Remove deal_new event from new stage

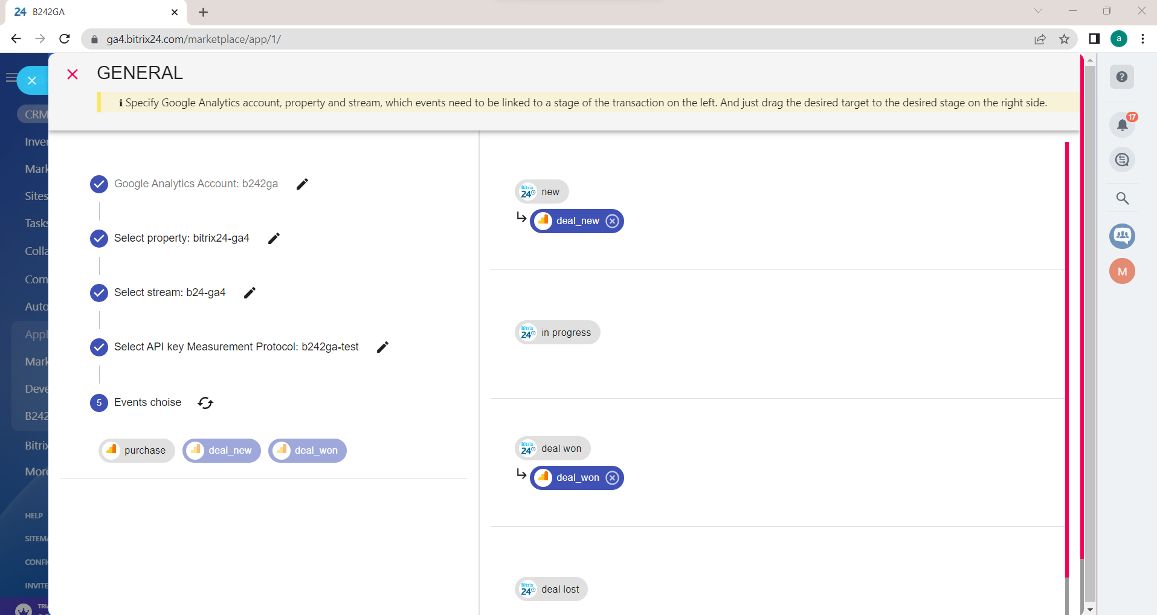click(612, 221)
